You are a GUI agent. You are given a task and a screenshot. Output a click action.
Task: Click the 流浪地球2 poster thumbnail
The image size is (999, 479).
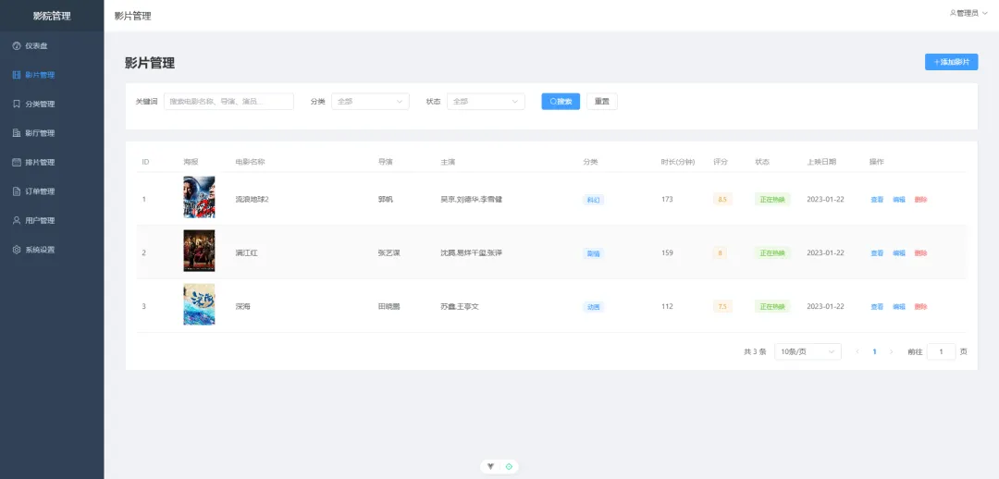[x=199, y=198]
